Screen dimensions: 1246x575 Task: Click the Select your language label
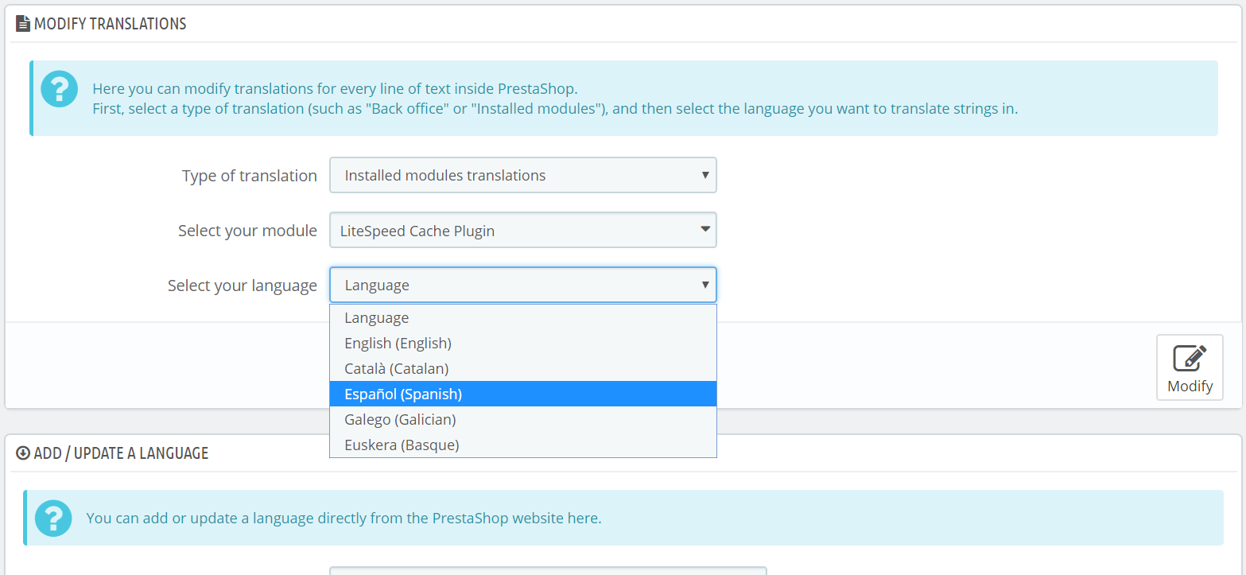243,285
